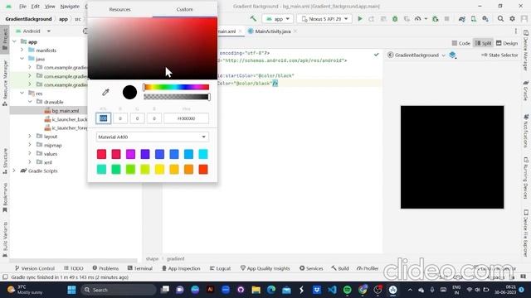
Task: Click the Windows taskbar Search box
Action: 119,290
